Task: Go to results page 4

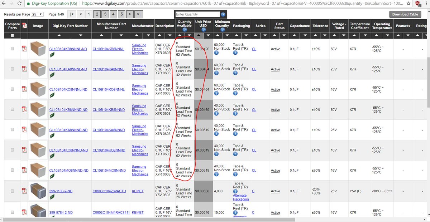Action: click(x=113, y=14)
